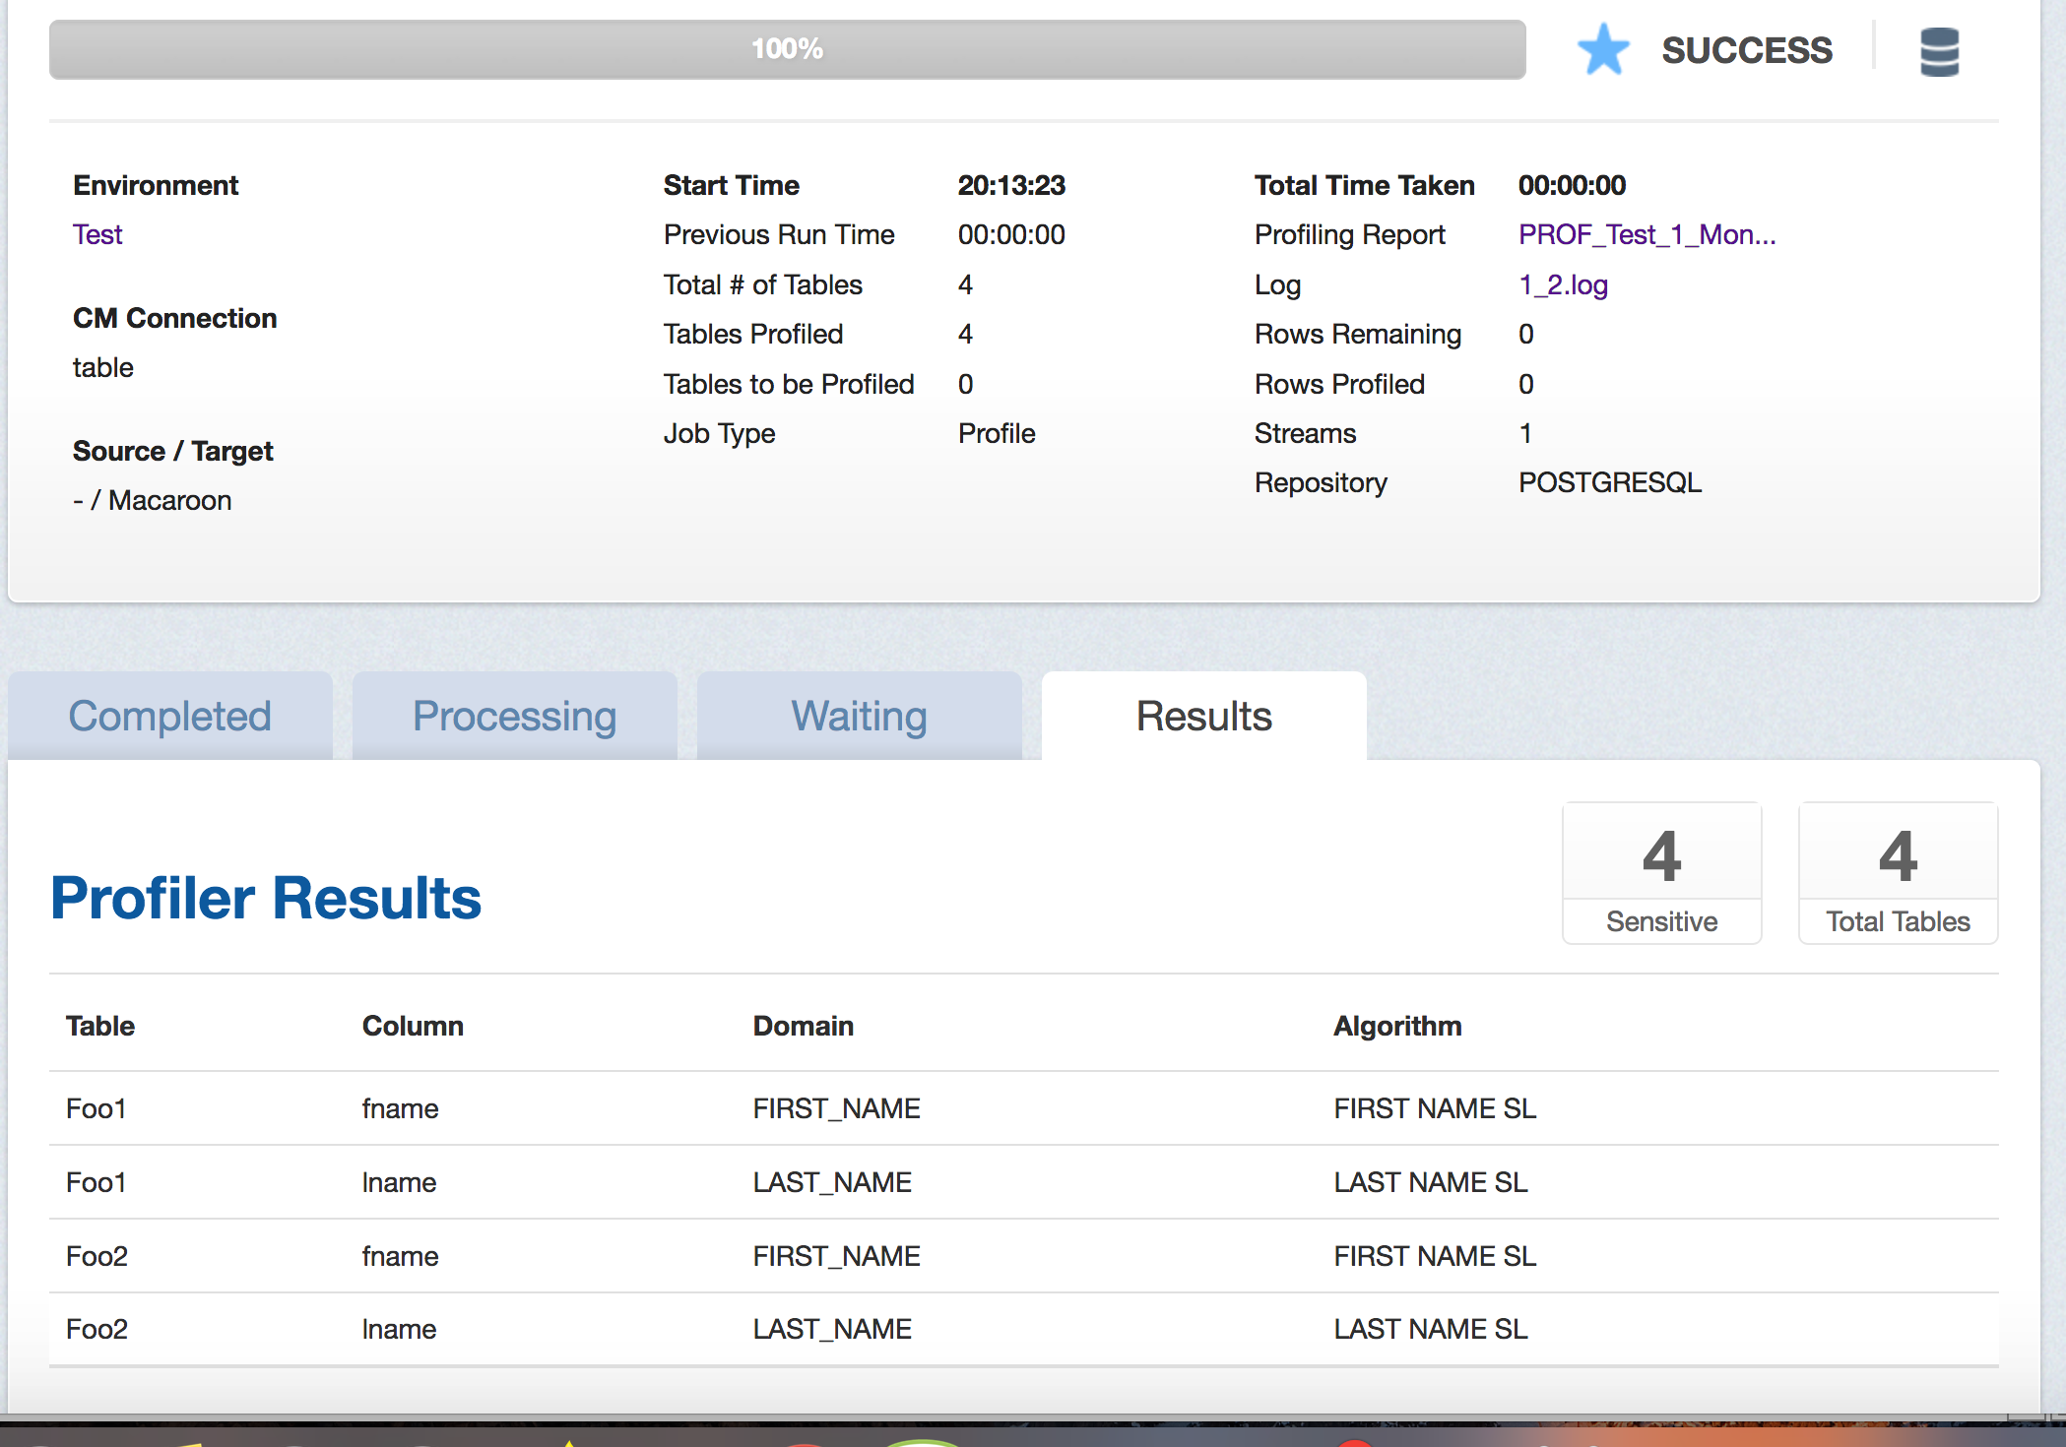Select the Foo2 lname result row
Screen dimensions: 2066x1447
[x=1024, y=1329]
